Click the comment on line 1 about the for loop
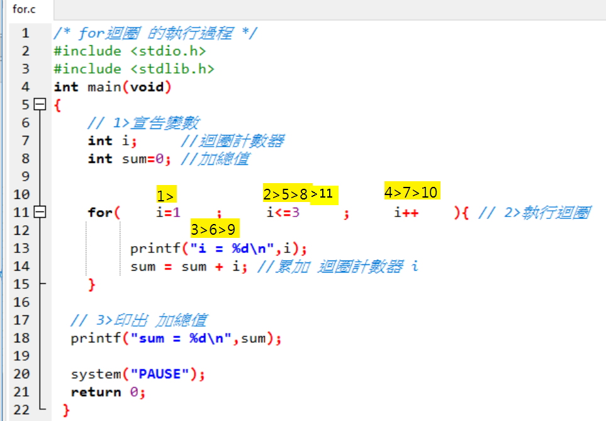 click(155, 33)
